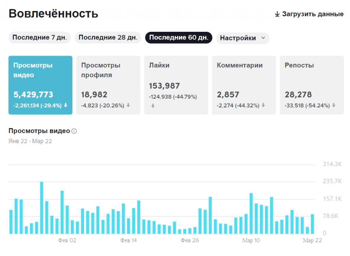The width and height of the screenshot is (350, 256).
Task: Switch to Последние 28 дн. range
Action: click(x=108, y=38)
